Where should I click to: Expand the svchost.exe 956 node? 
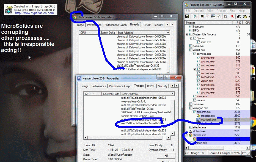point(195,69)
